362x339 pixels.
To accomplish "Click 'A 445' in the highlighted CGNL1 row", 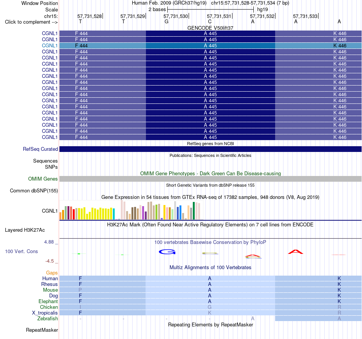I will click(210, 45).
